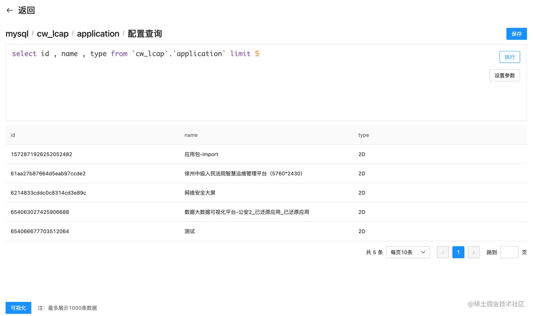Click the id column header
The image size is (533, 316).
13,135
